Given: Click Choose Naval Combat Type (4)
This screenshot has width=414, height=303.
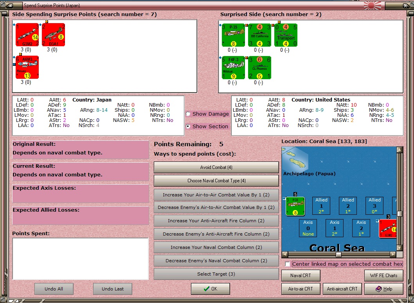Looking at the screenshot, I should pyautogui.click(x=216, y=181).
